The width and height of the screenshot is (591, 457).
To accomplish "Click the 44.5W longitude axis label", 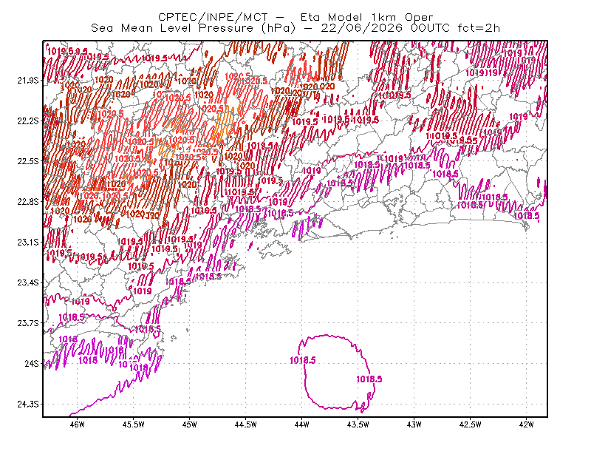I will [246, 424].
